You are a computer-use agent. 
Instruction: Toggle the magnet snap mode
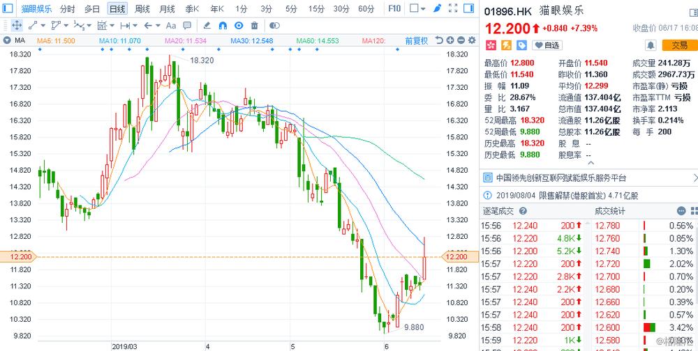[223, 25]
